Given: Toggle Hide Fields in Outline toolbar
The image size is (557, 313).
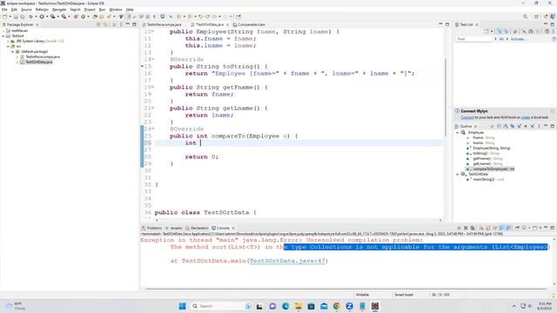Looking at the screenshot, I should (x=513, y=126).
